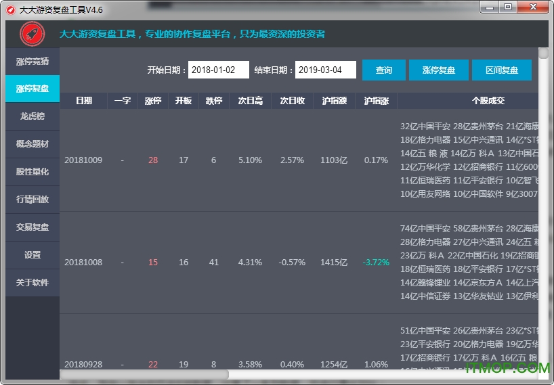554x385 pixels.
Task: Click the 次日高 column header
Action: tap(250, 101)
